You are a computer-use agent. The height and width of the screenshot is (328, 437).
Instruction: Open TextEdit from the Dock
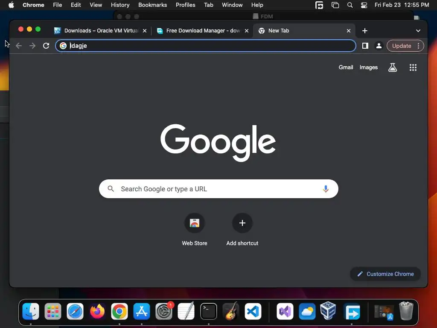(x=186, y=311)
